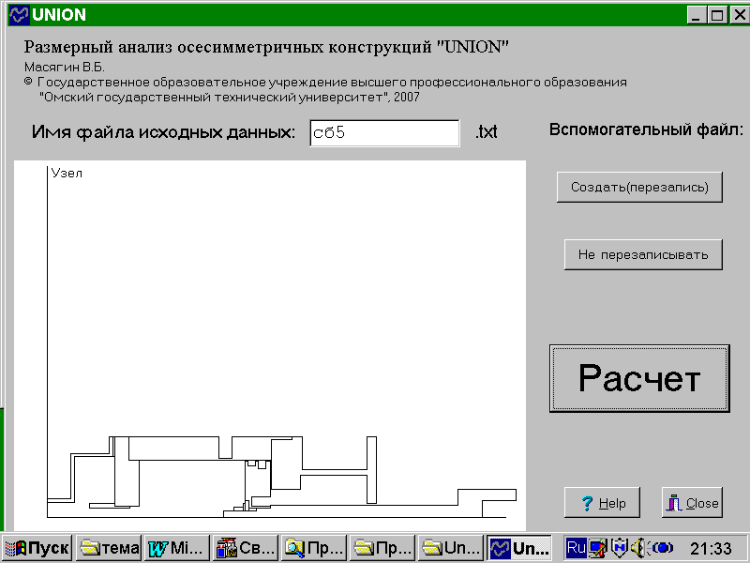Switch to the Пр... search taskbar button
The height and width of the screenshot is (563, 750).
[314, 548]
